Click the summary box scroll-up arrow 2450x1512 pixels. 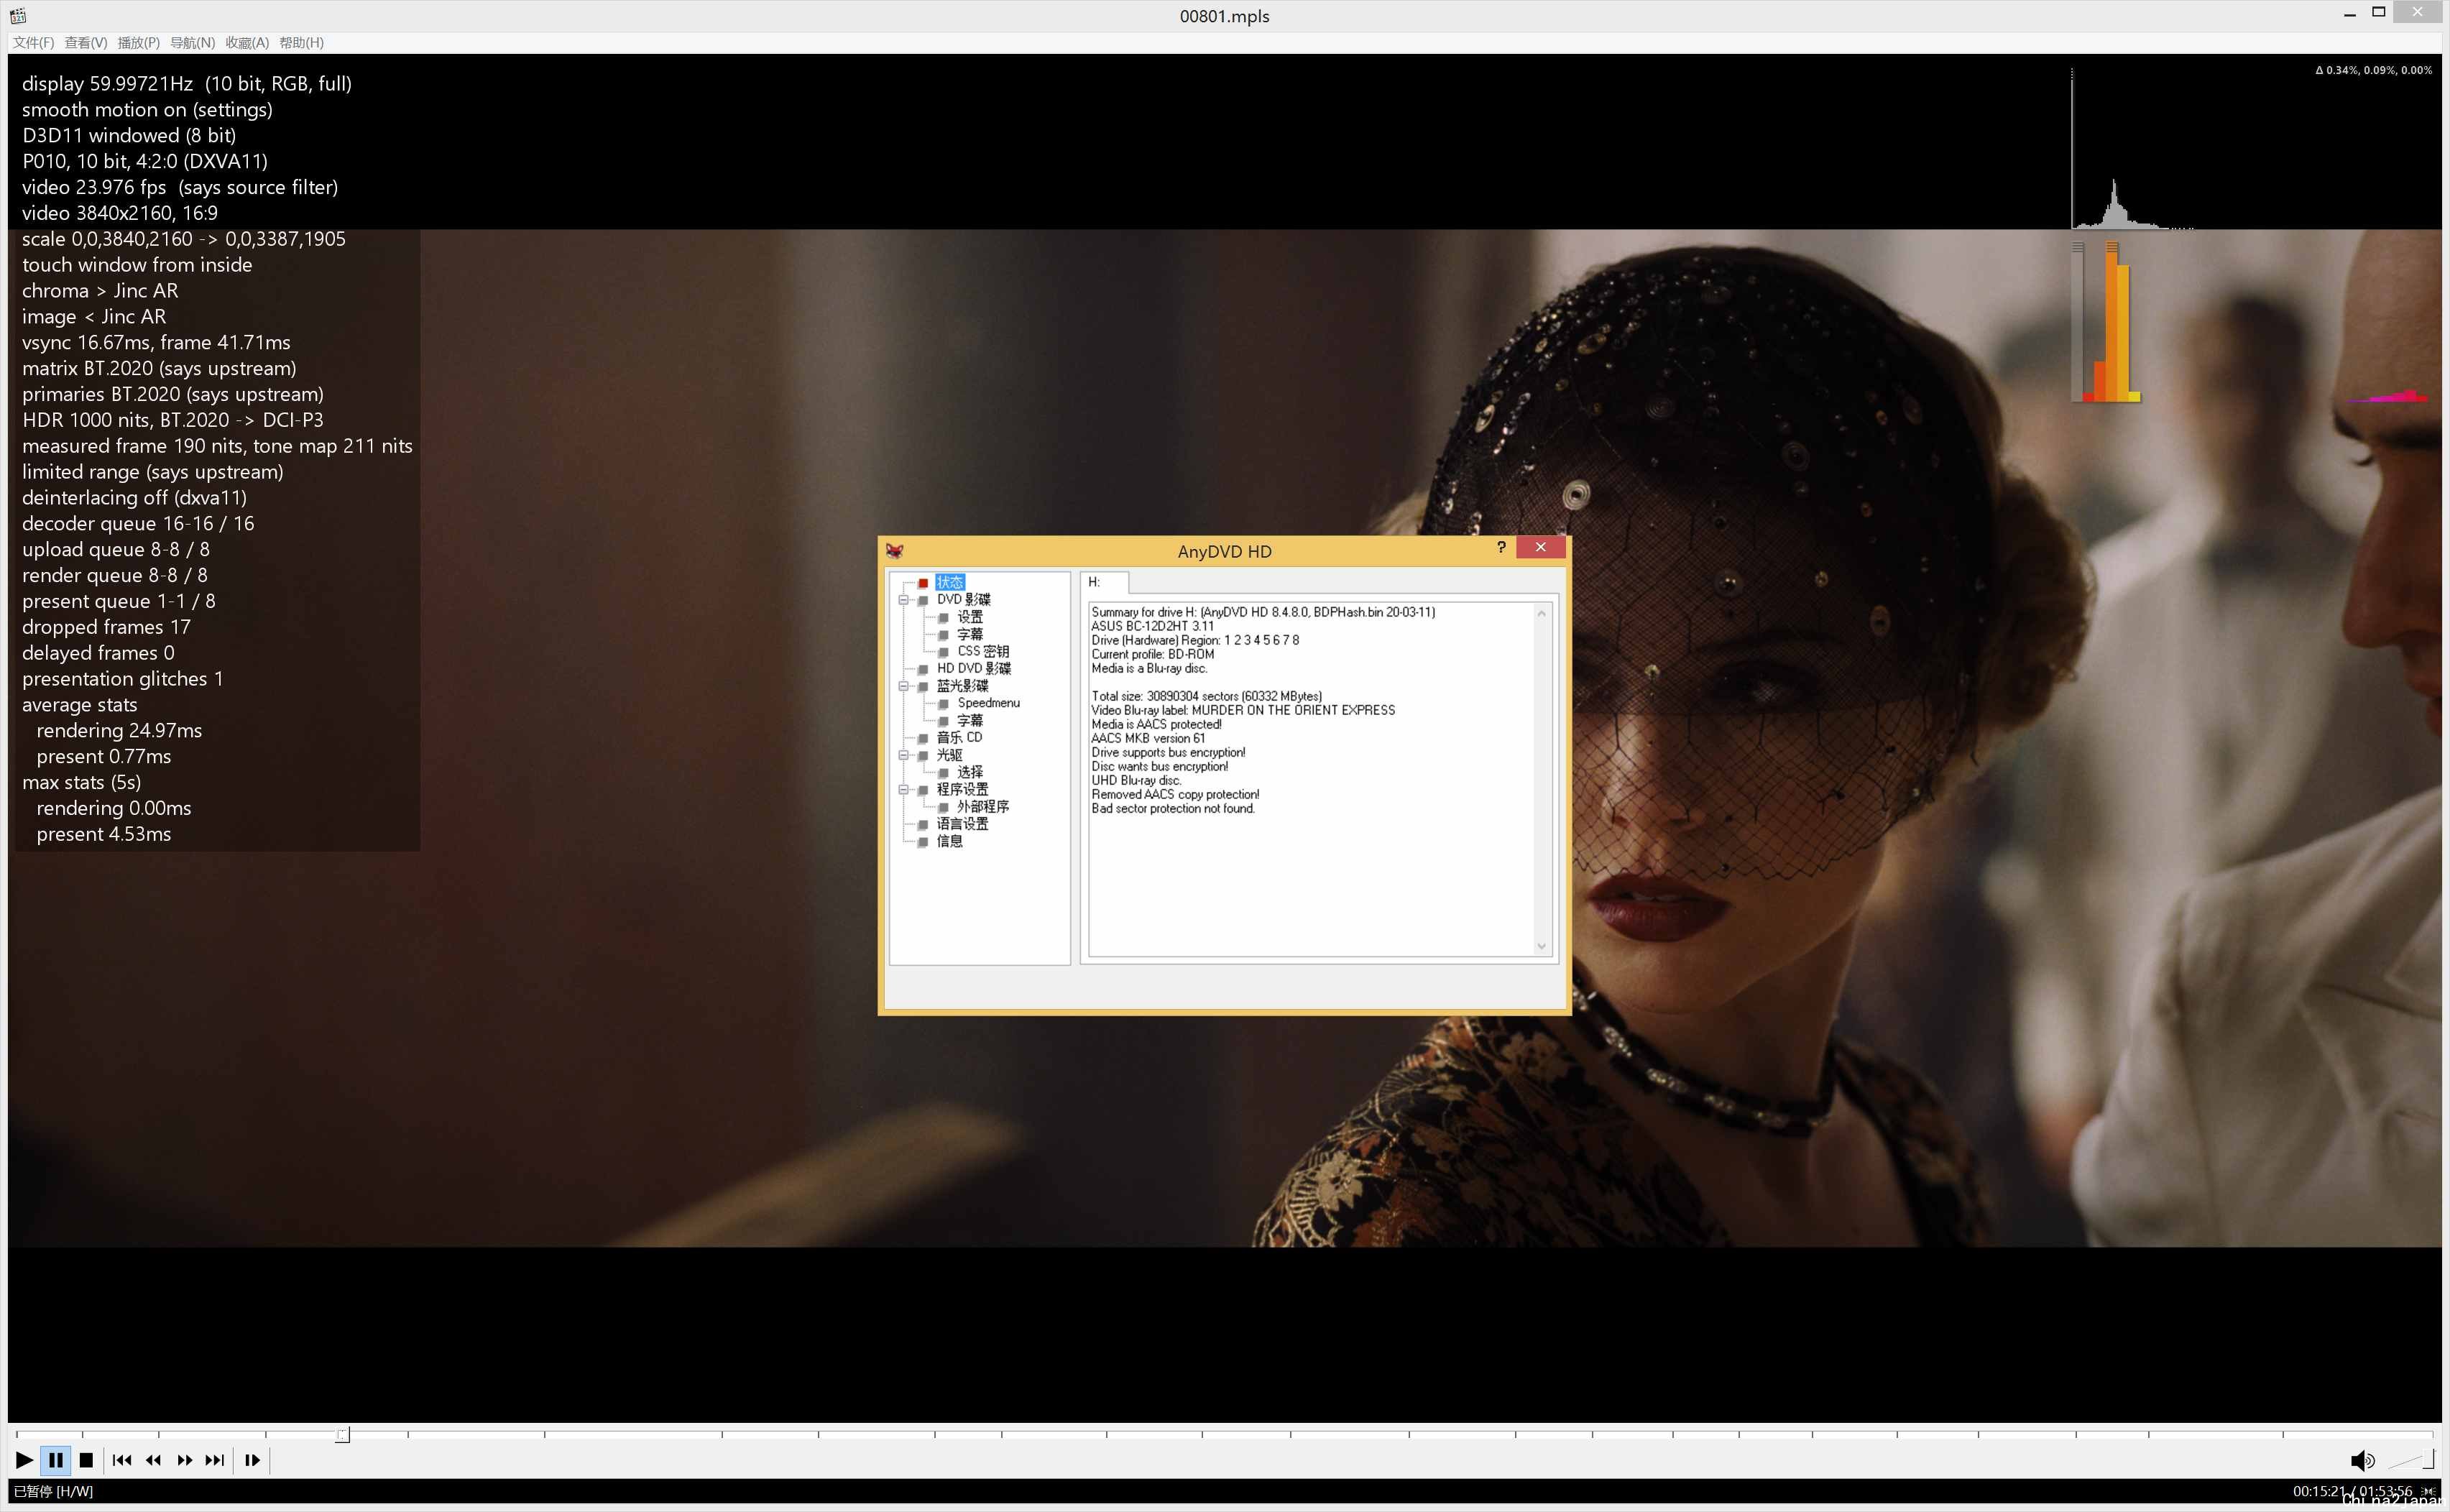click(1541, 613)
